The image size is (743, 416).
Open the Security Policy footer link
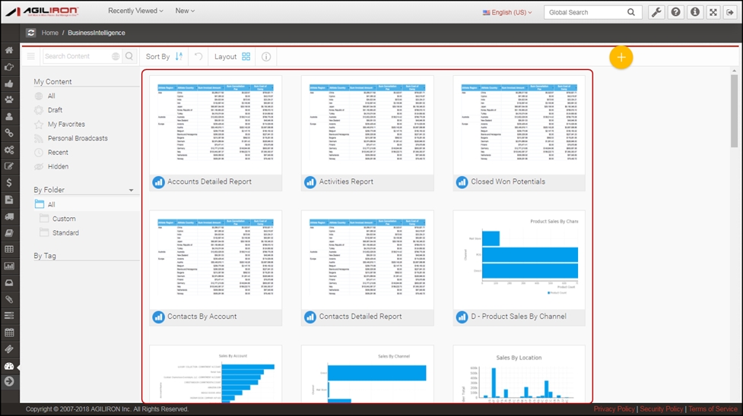point(662,409)
